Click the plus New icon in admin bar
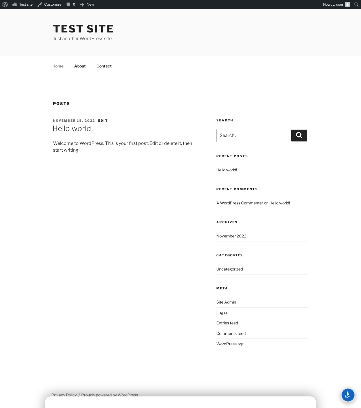Screen dimensions: 361x408 [x=82, y=5]
